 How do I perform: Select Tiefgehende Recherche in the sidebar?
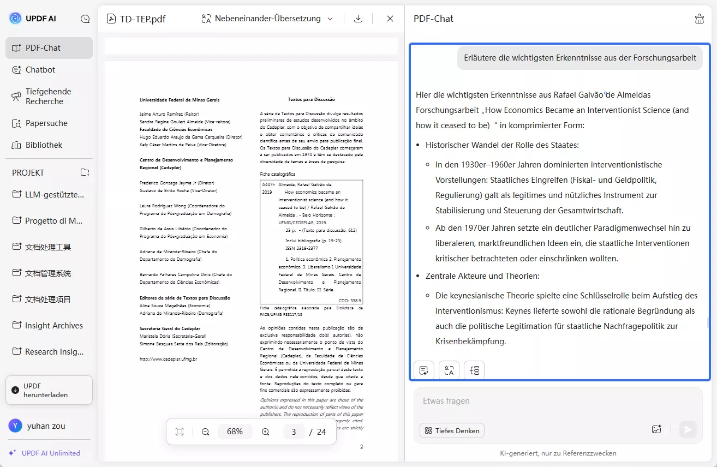point(49,96)
